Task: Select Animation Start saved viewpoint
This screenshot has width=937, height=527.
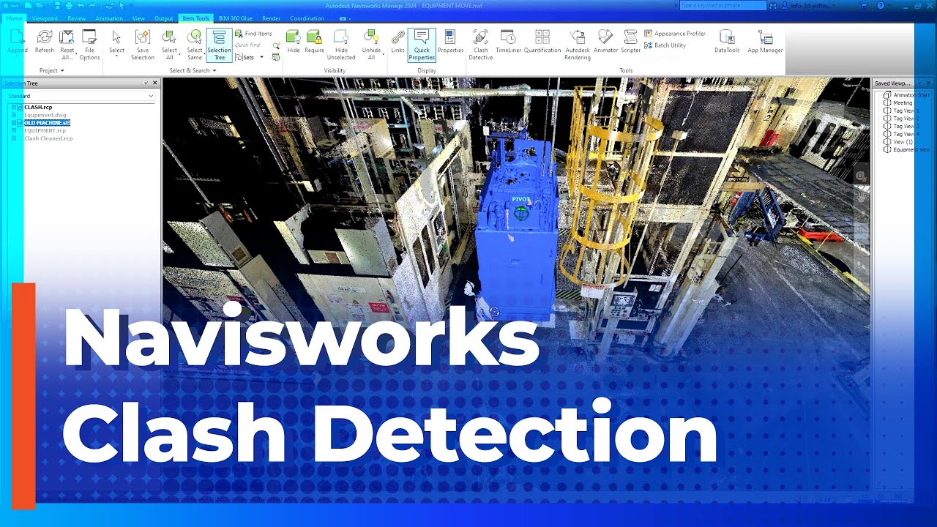Action: click(x=907, y=95)
